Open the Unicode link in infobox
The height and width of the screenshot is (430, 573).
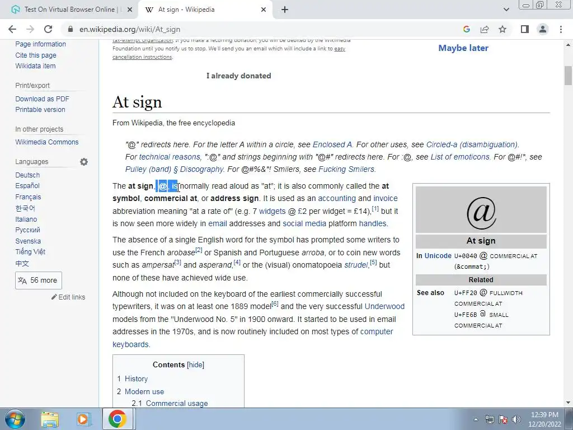click(438, 255)
